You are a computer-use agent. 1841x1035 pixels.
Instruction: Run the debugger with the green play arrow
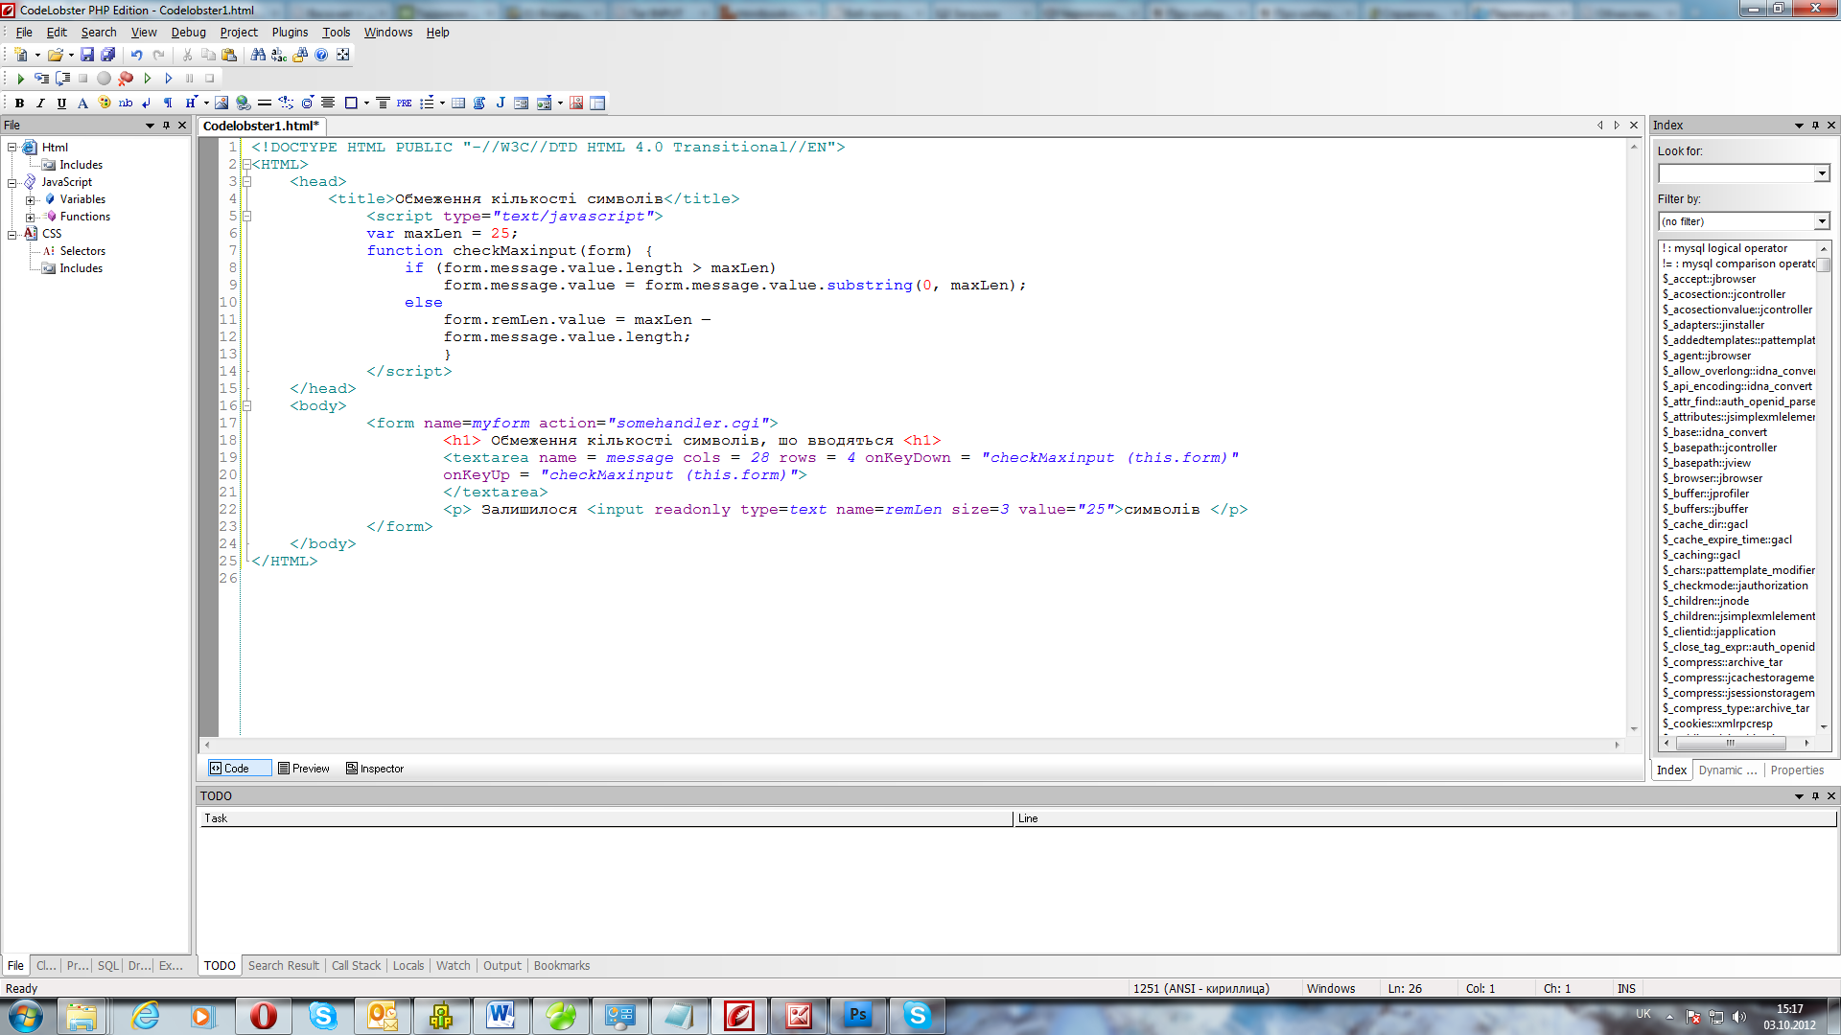point(20,79)
